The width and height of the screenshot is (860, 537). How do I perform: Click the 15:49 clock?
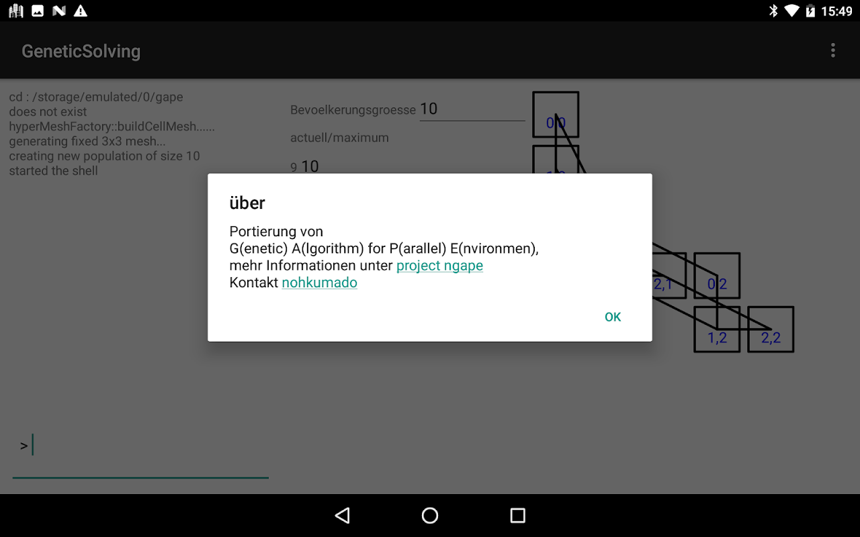pyautogui.click(x=836, y=11)
